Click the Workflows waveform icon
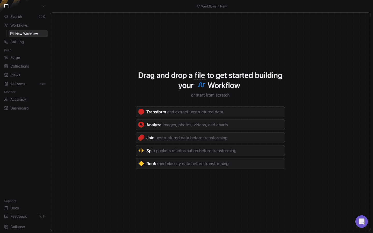This screenshot has height=233, width=373. [x=6, y=25]
